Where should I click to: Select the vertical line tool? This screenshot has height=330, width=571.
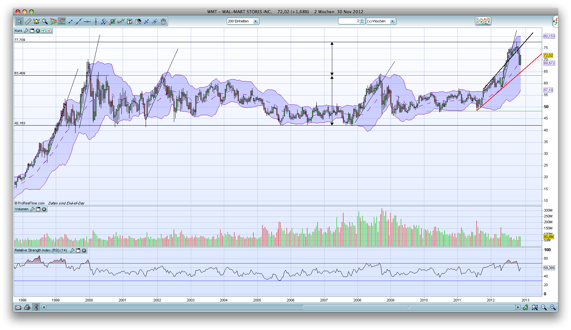[96, 21]
